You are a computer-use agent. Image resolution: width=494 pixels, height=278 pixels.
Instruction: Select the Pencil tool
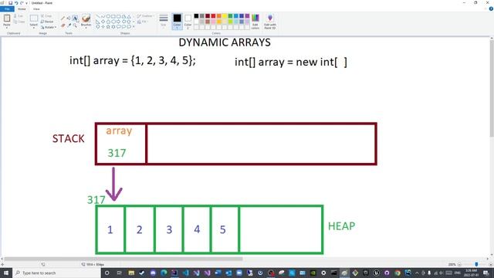pyautogui.click(x=63, y=19)
